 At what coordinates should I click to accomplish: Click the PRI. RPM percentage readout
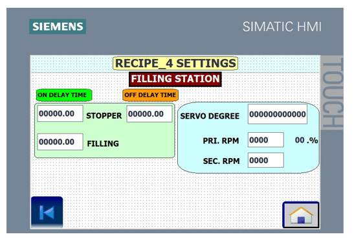point(306,141)
